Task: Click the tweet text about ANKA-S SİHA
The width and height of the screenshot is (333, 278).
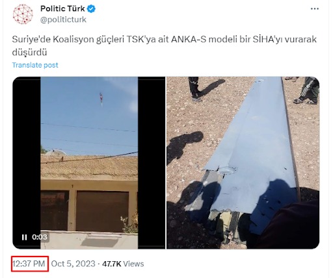Action: [165, 45]
